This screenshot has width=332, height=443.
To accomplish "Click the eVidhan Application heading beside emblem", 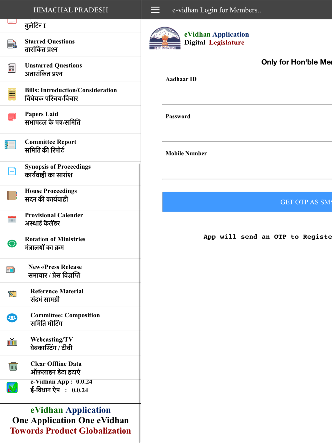I will pyautogui.click(x=216, y=34).
